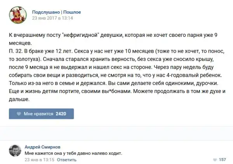Viewport: 233px width, 164px height.
Task: Open post timestamp 23 янв 2017 в 13:14
Action: pyautogui.click(x=52, y=18)
